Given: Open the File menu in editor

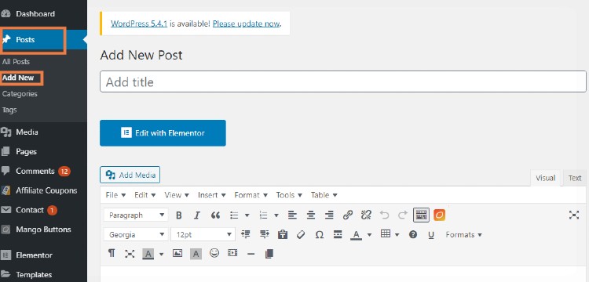Looking at the screenshot, I should (115, 195).
